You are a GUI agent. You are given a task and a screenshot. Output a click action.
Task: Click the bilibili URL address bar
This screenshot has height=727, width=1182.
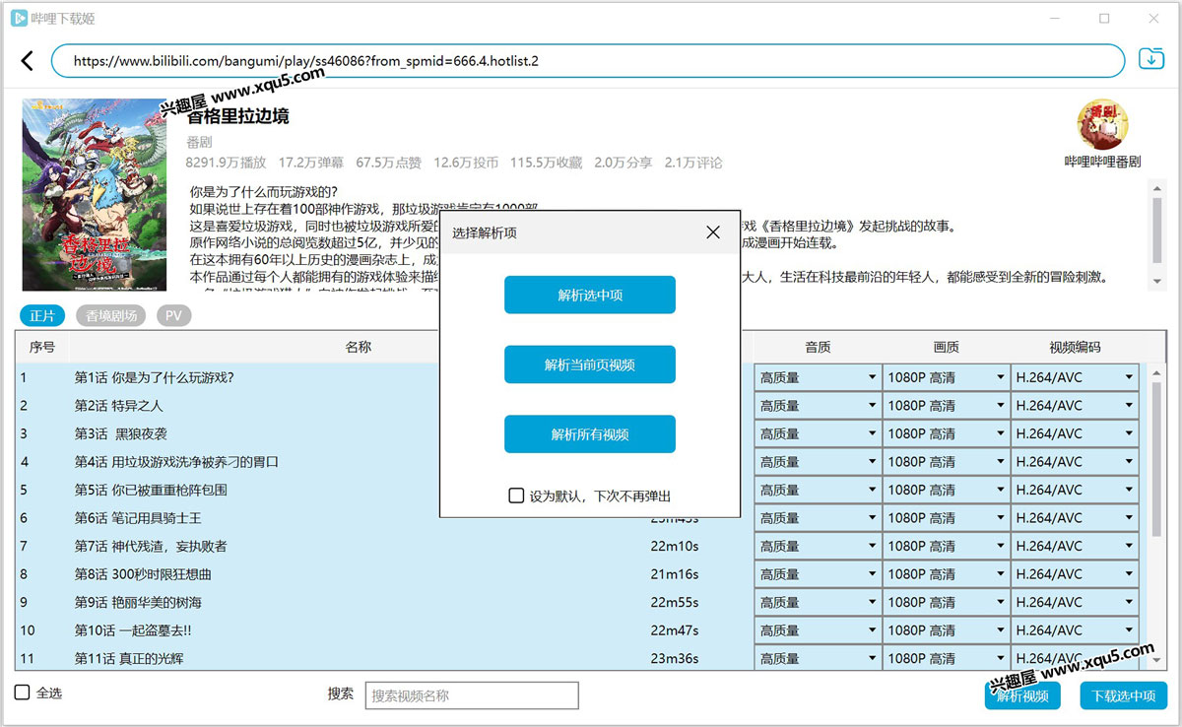(588, 61)
